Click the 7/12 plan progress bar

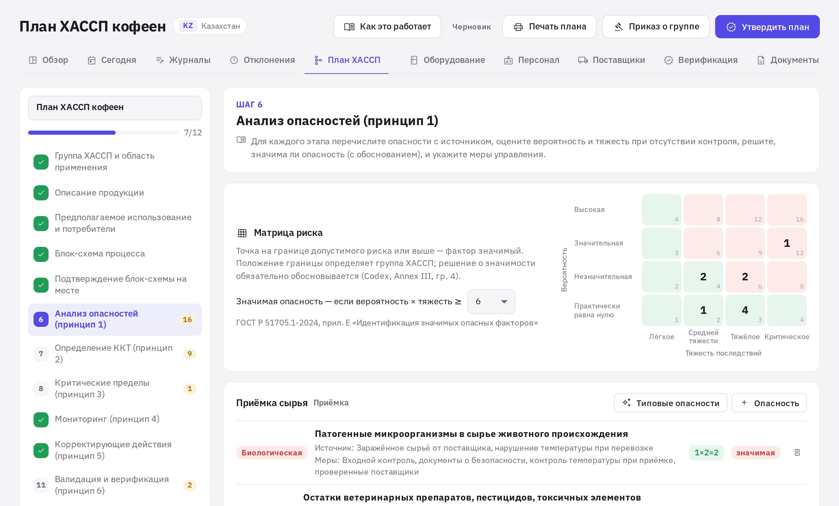103,133
